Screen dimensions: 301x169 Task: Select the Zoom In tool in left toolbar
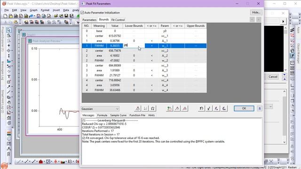tap(9, 35)
